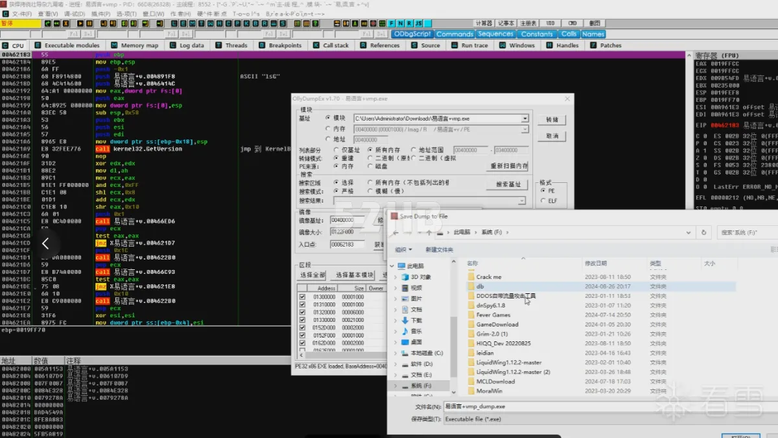Click the JS toolbar icon

[419, 23]
